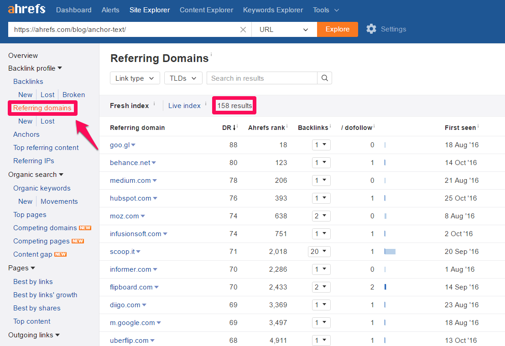Open Overview in sidebar

click(23, 55)
